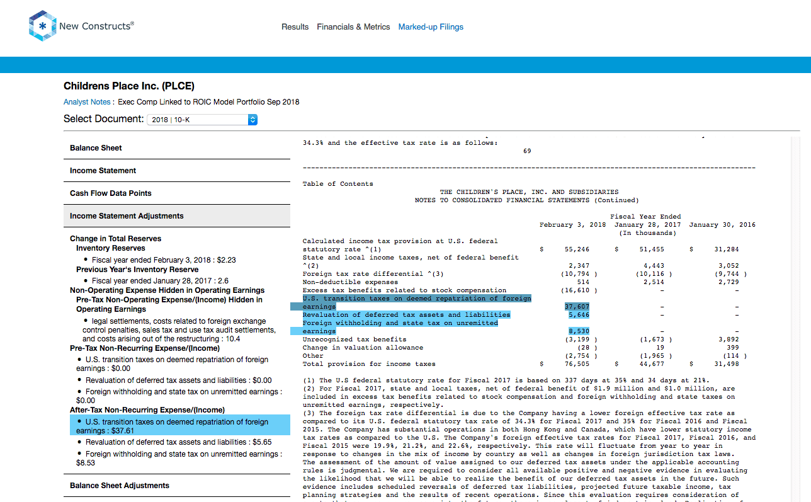The width and height of the screenshot is (811, 502).
Task: Click the 'Foreign tax rate differential' row label
Action: 373,274
